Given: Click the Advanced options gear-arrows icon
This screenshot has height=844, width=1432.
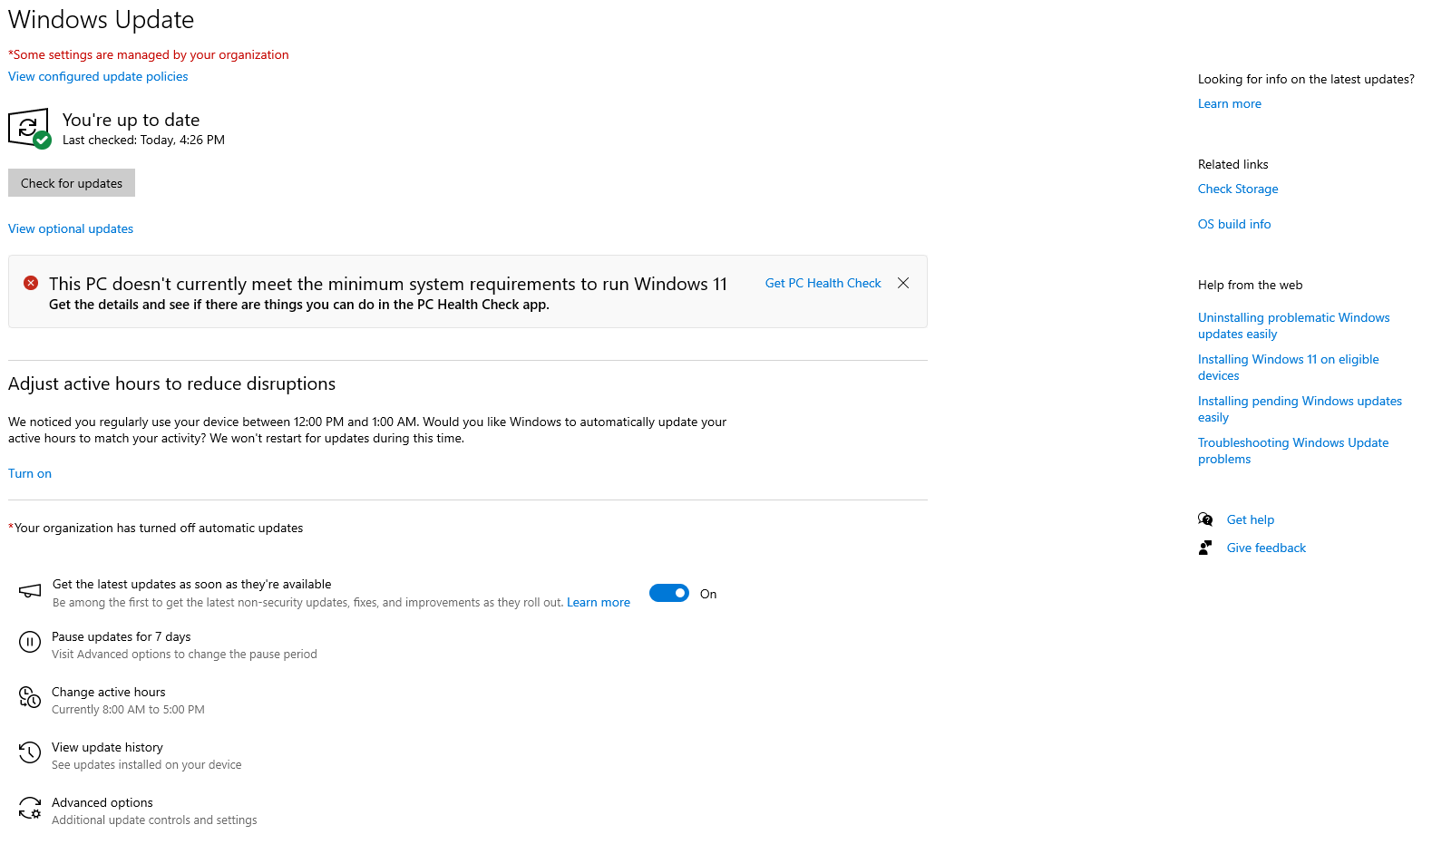Looking at the screenshot, I should tap(30, 808).
